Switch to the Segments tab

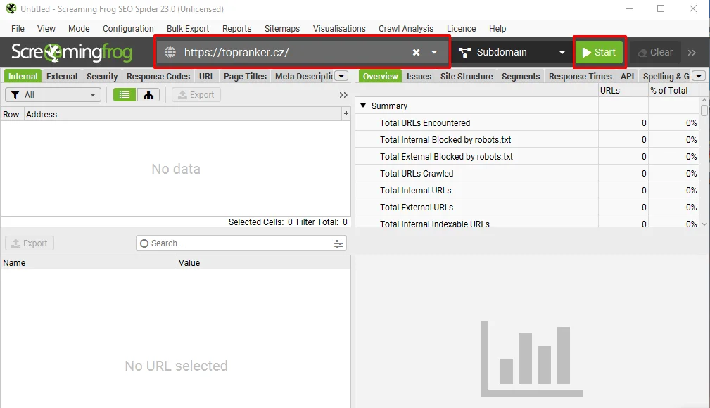click(521, 76)
